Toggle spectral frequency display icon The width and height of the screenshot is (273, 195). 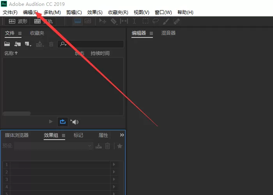click(x=78, y=21)
